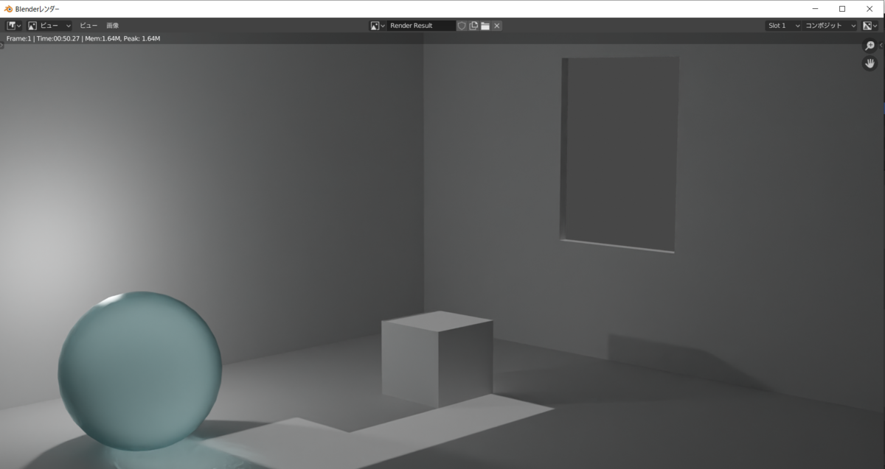Click the render info text Frame:1 Time:00:50.27
This screenshot has width=885, height=469.
click(x=83, y=38)
